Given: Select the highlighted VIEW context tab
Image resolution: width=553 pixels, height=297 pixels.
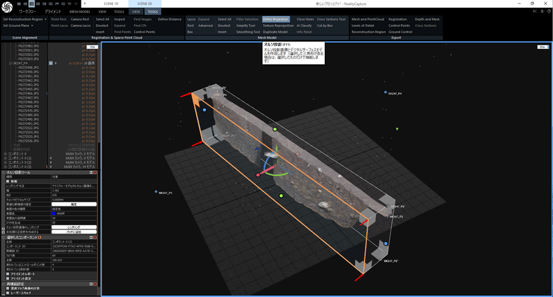Looking at the screenshot, I should point(136,12).
